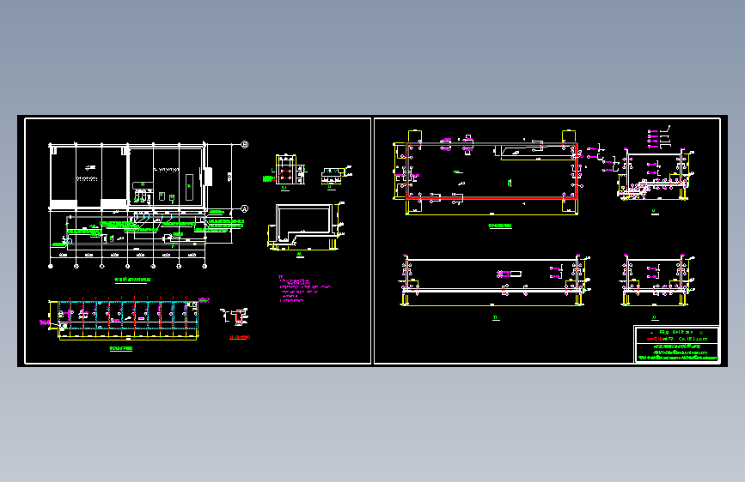Click the red caption under the small detail
This screenshot has width=745, height=482.
240,337
